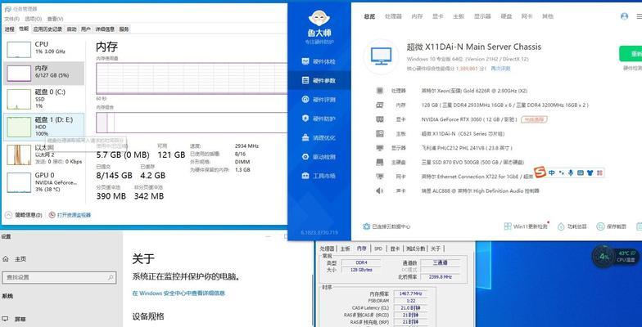Select CPU graph in Task Manager sidebar

(x=44, y=49)
